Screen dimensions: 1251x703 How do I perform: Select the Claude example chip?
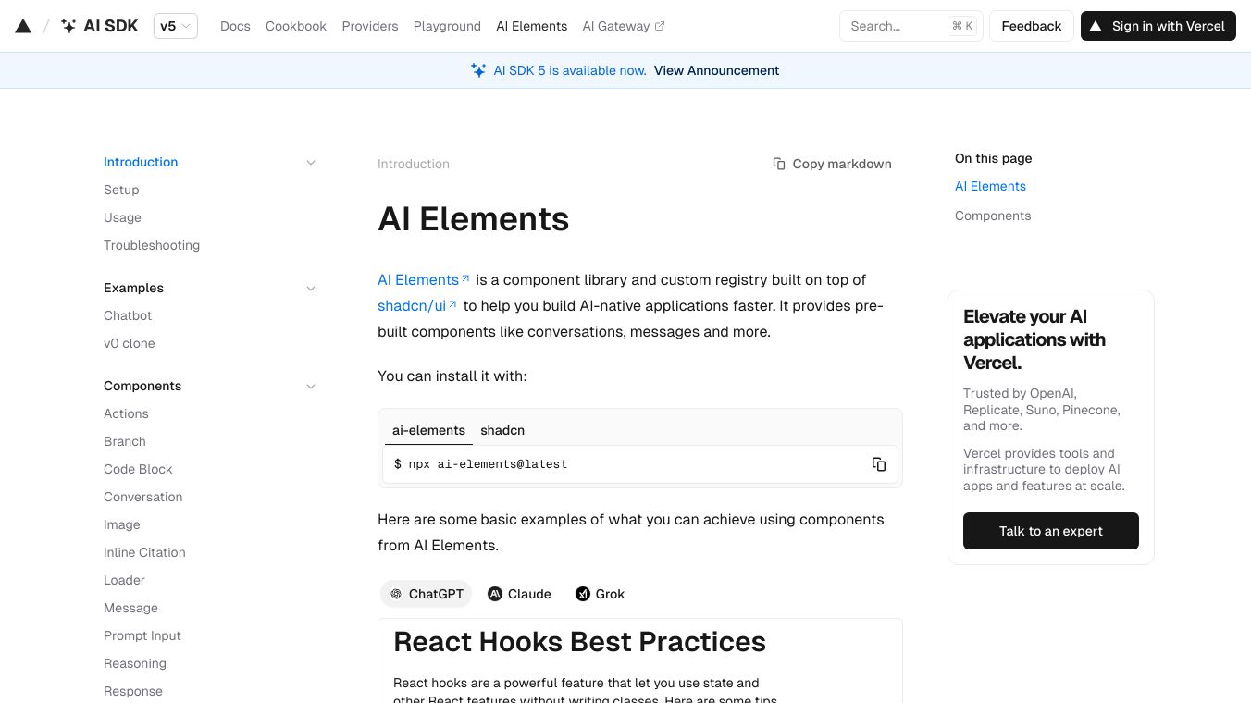tap(519, 594)
